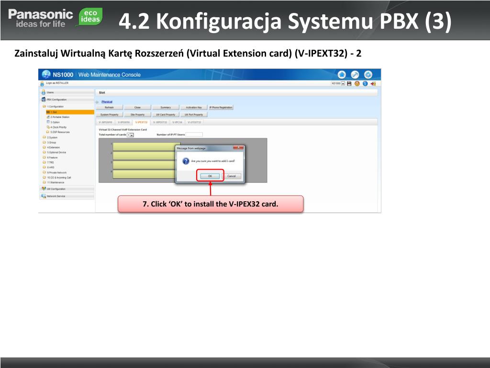Click the IP Phone Registration button
Screen dimensions: 490x368
pos(221,107)
